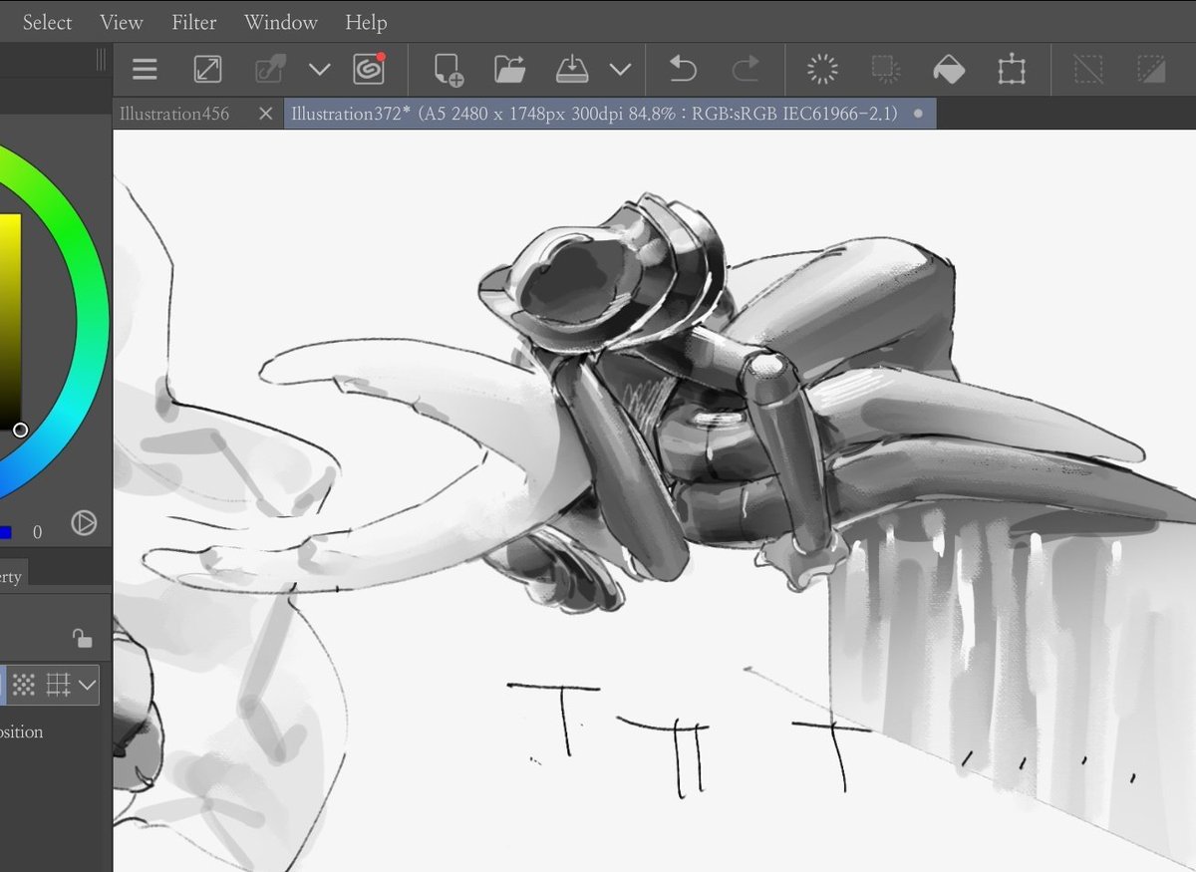Select the grid-plus effect icon
The height and width of the screenshot is (872, 1196).
pos(59,685)
